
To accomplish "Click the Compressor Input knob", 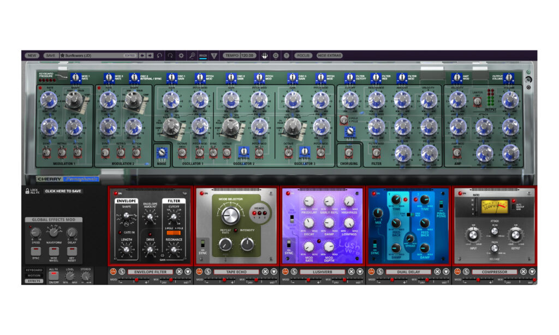I will (473, 235).
